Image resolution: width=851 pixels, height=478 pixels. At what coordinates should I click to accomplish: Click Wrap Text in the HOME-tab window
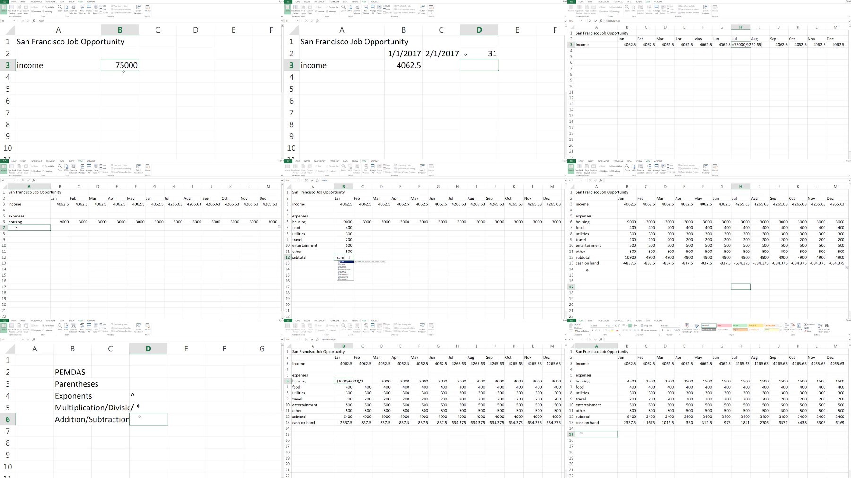pyautogui.click(x=647, y=326)
